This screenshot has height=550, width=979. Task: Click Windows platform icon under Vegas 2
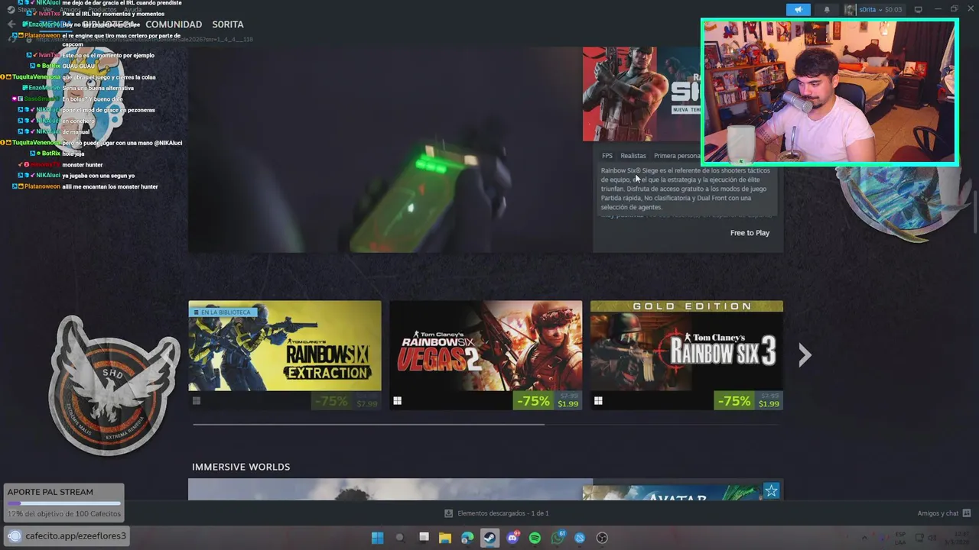398,400
